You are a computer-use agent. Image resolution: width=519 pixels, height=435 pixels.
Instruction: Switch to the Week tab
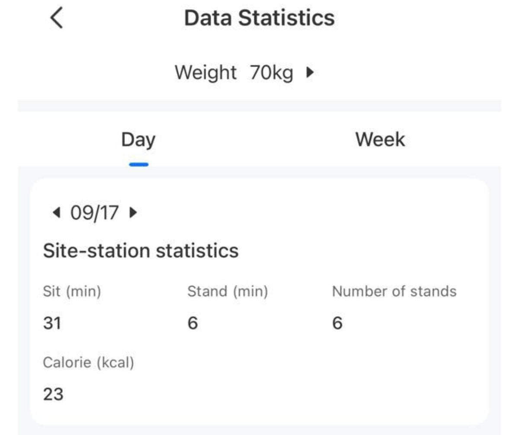click(380, 140)
